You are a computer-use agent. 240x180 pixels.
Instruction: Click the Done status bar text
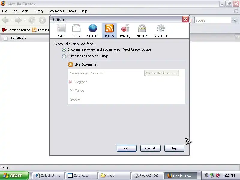[5, 168]
